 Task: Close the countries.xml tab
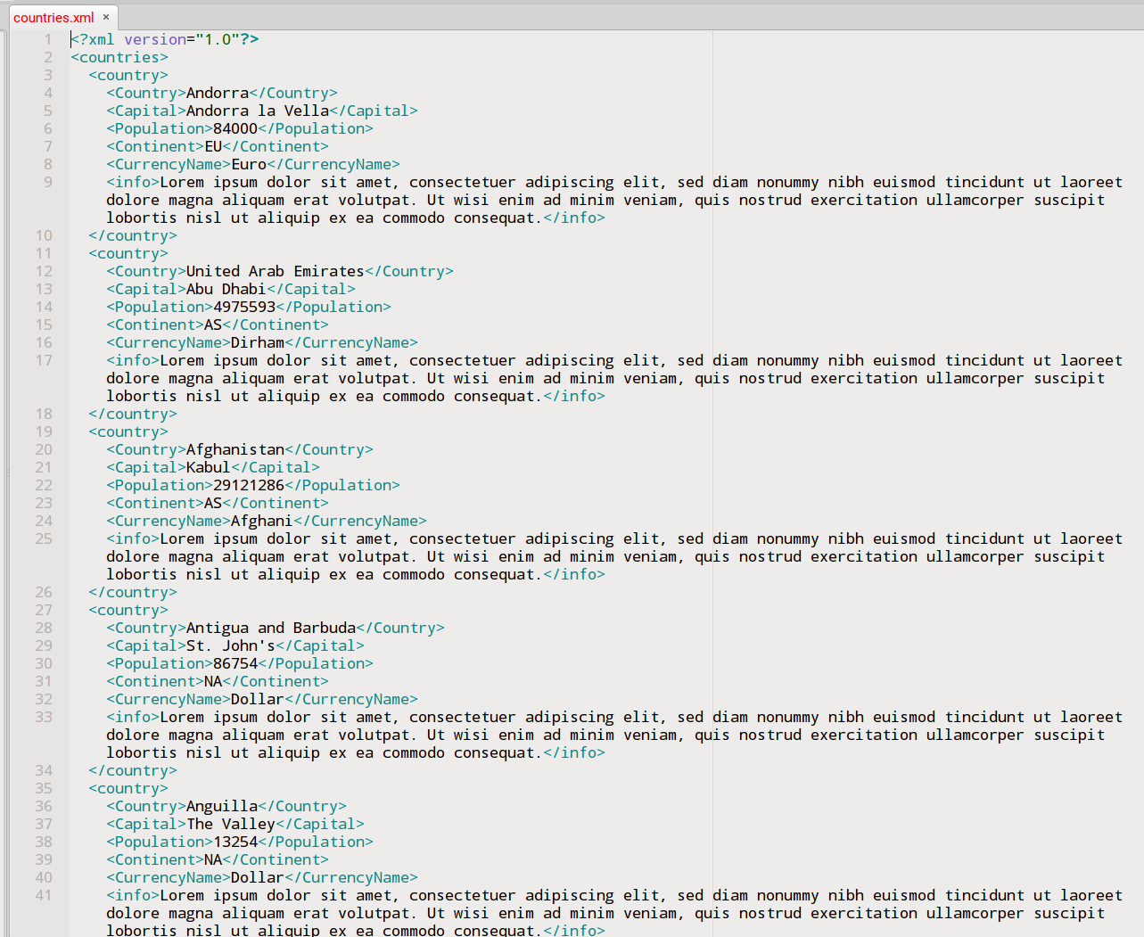coord(105,16)
